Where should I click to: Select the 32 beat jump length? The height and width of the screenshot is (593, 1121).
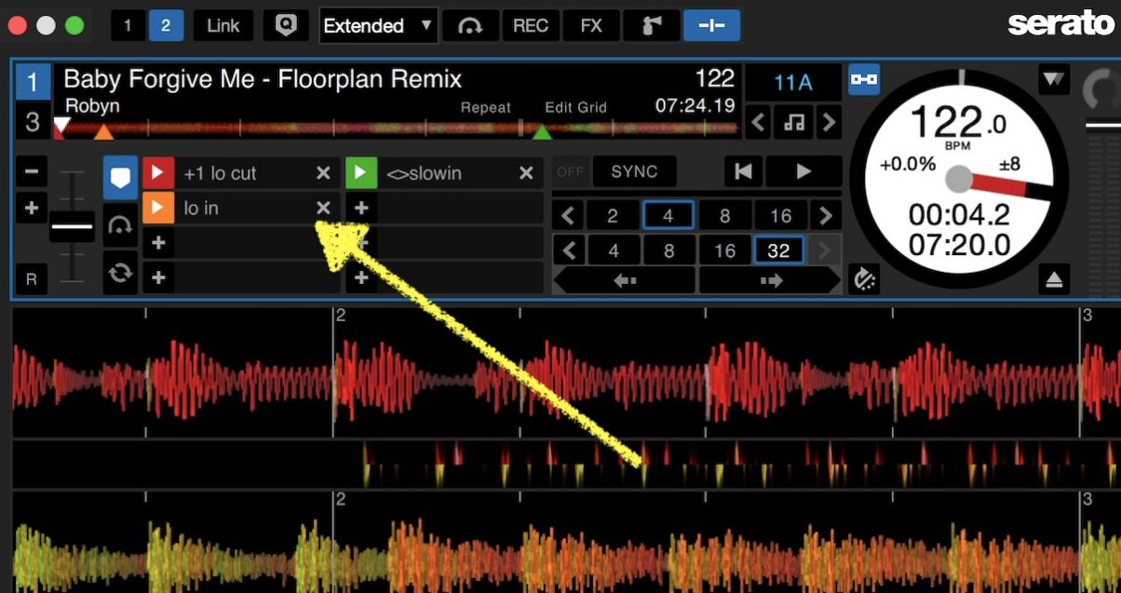coord(778,249)
